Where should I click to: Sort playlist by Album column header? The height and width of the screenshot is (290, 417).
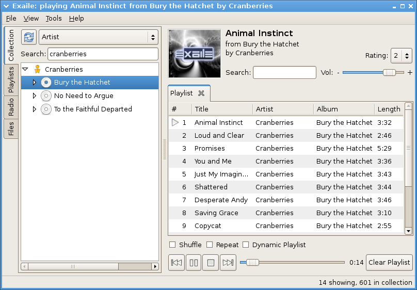pyautogui.click(x=344, y=109)
